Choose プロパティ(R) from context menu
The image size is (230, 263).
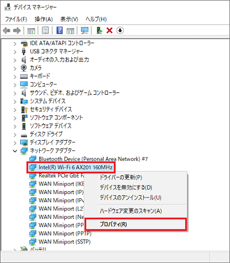tap(136, 224)
